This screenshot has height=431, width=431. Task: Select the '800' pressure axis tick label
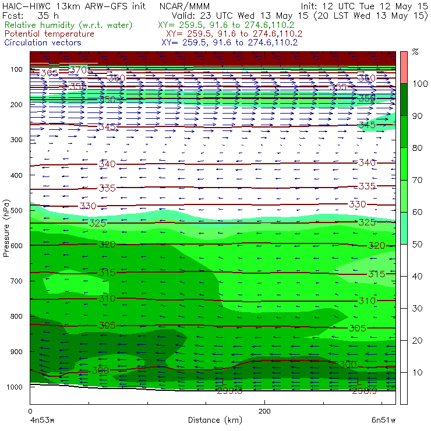pos(16,316)
